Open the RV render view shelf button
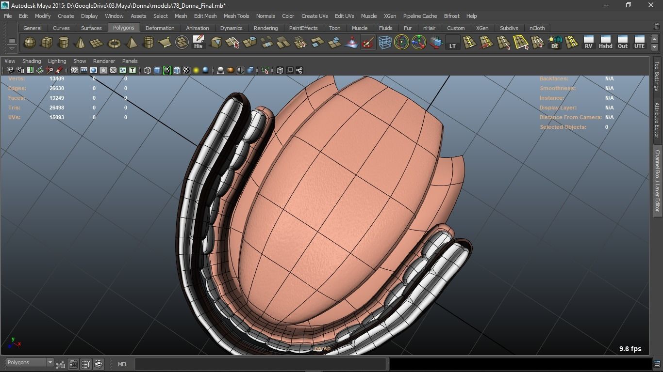663x372 pixels. (588, 43)
